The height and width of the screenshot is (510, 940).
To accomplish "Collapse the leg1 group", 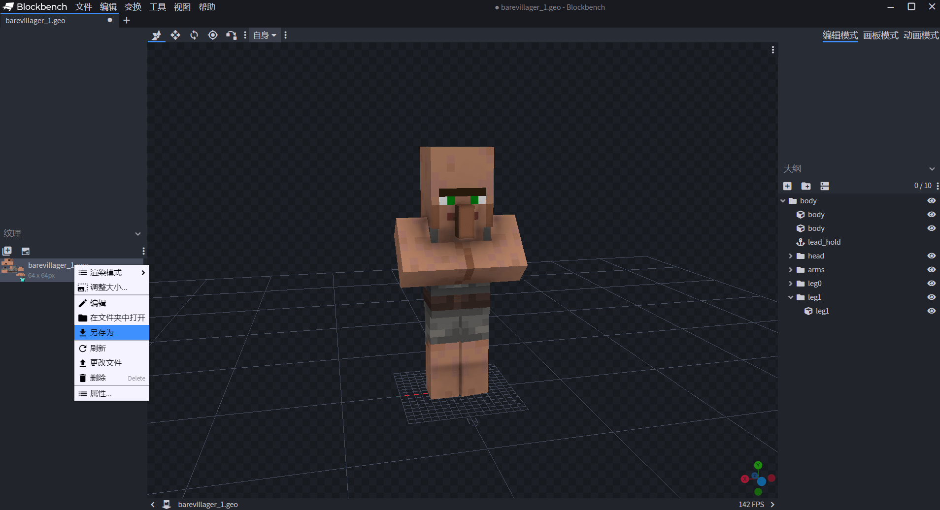I will 791,297.
